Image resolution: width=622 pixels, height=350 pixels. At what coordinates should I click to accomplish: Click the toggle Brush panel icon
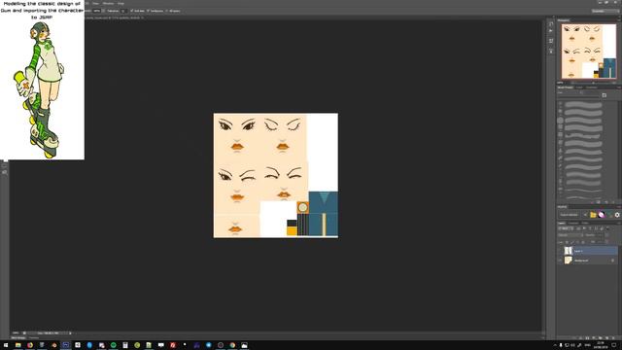605,95
